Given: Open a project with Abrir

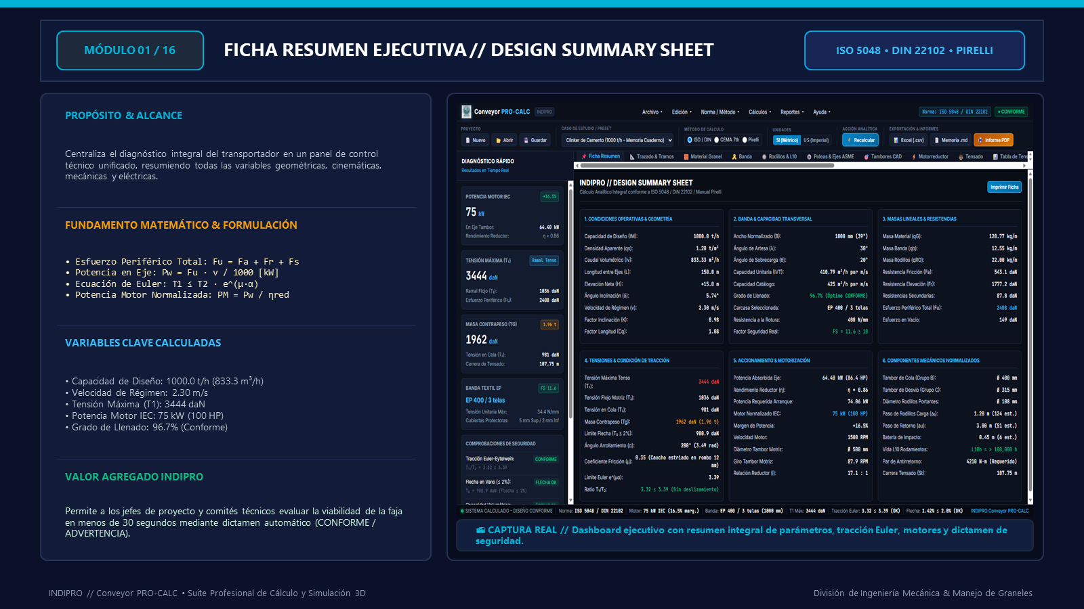Looking at the screenshot, I should (505, 140).
